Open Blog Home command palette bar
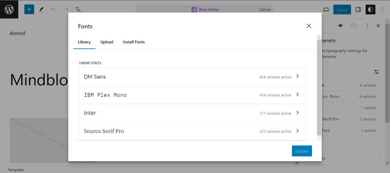This screenshot has width=390, height=173. click(205, 10)
